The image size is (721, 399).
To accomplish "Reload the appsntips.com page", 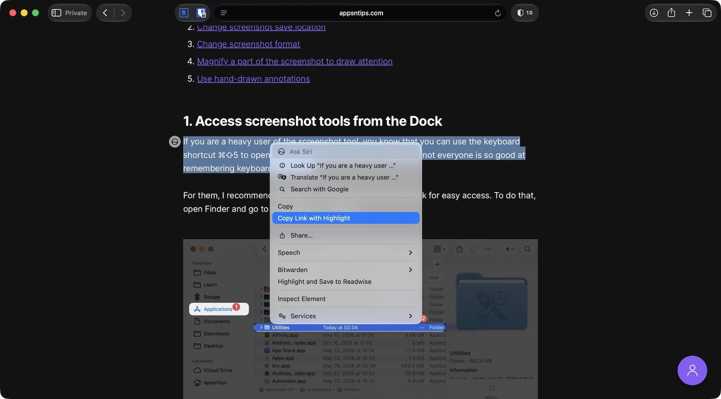I will (x=498, y=13).
